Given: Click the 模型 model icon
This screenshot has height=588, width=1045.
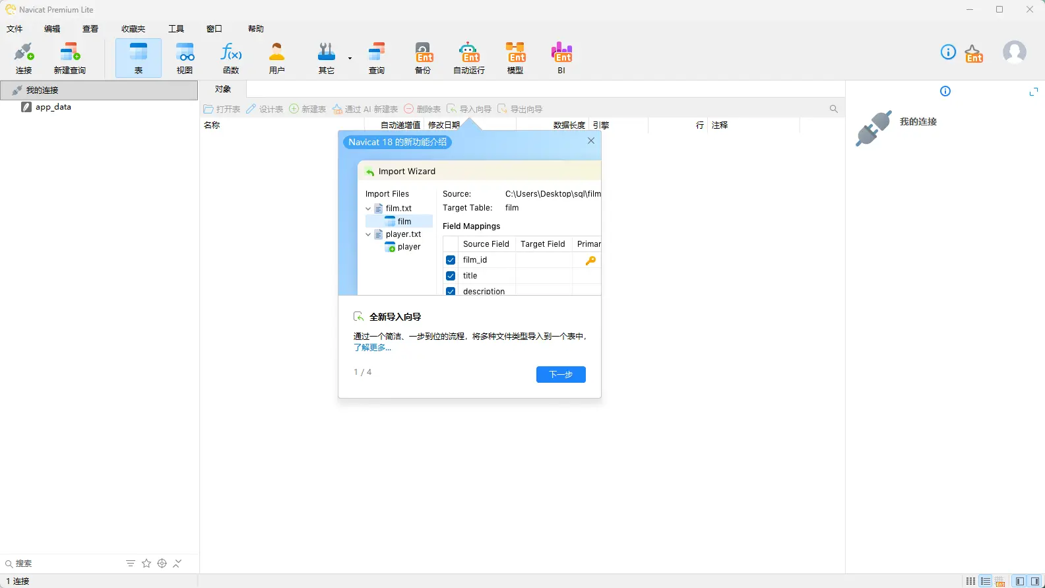Looking at the screenshot, I should [x=515, y=58].
